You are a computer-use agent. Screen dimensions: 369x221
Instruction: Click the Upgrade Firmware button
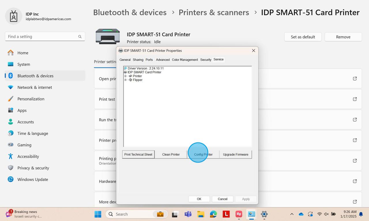236,155
